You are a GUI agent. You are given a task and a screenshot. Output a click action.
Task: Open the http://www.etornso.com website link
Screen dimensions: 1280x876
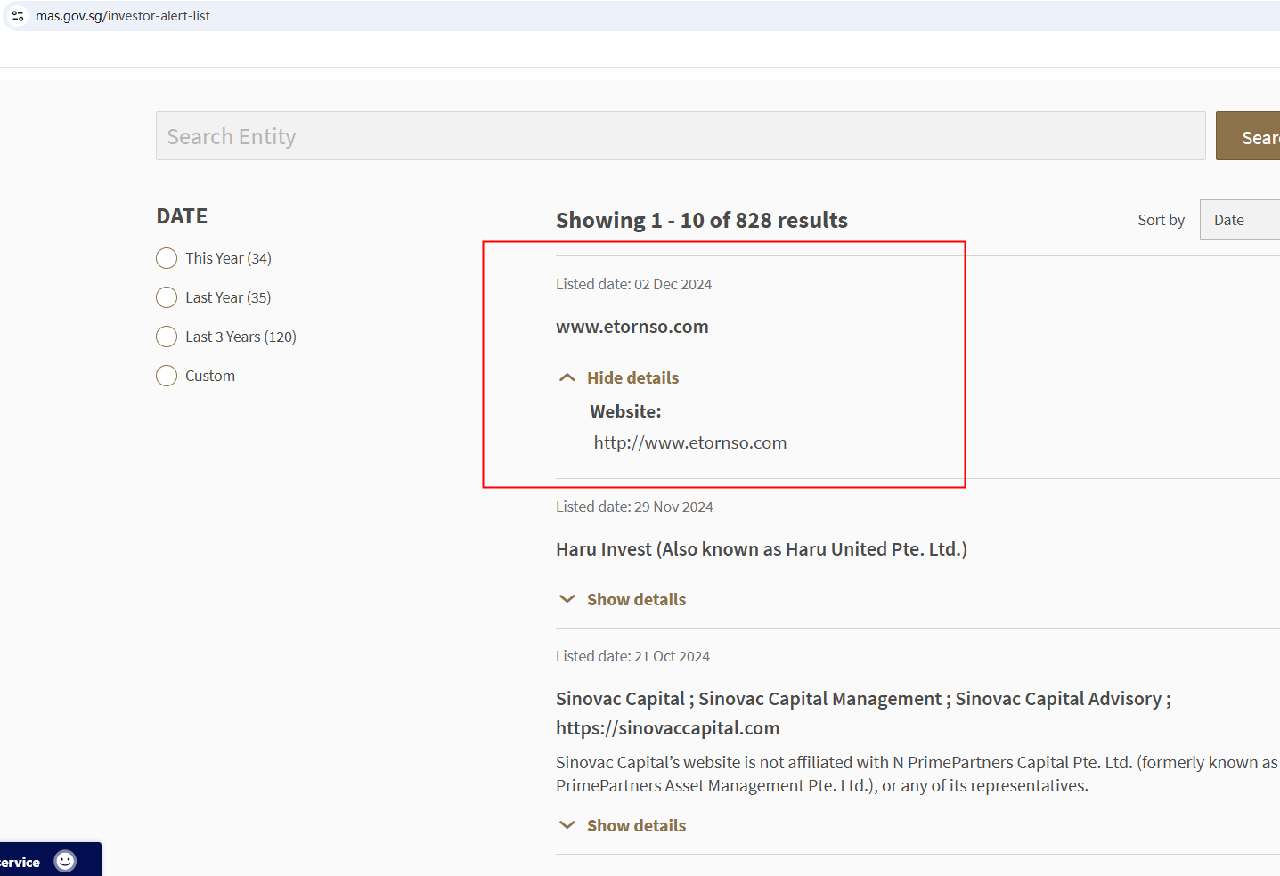click(x=690, y=442)
